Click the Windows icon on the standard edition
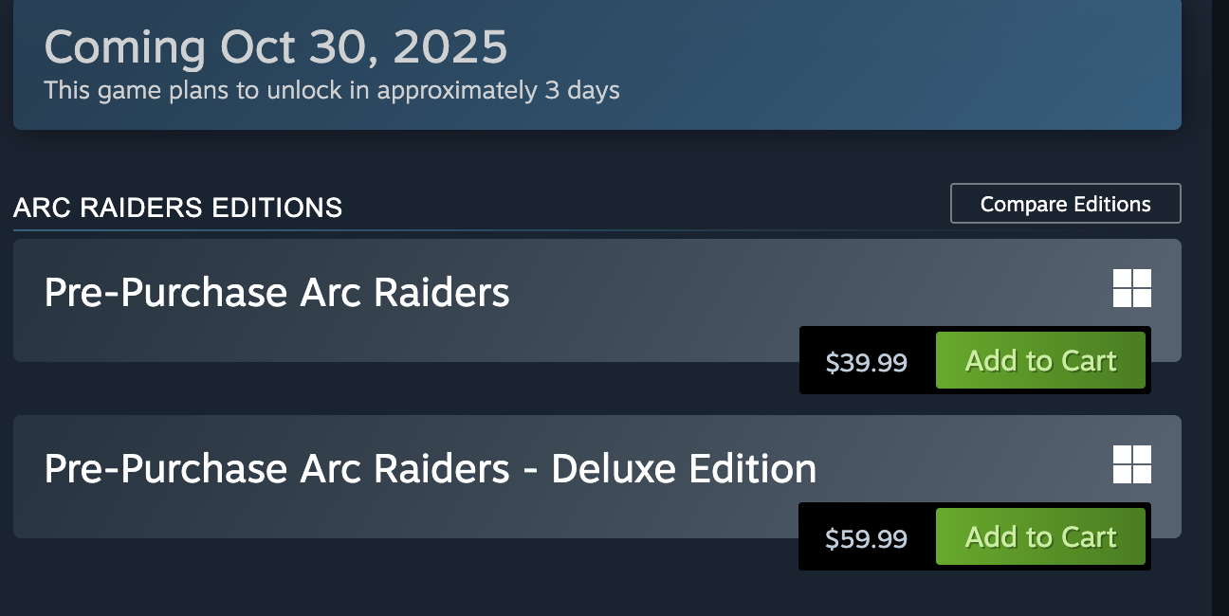The width and height of the screenshot is (1229, 616). click(x=1131, y=288)
